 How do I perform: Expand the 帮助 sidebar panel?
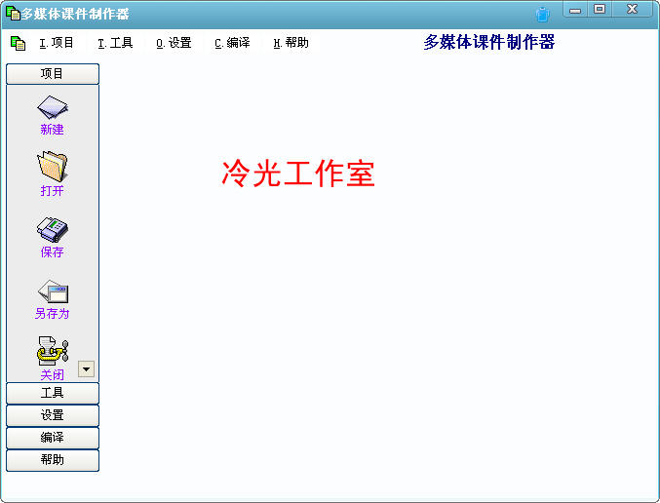53,460
